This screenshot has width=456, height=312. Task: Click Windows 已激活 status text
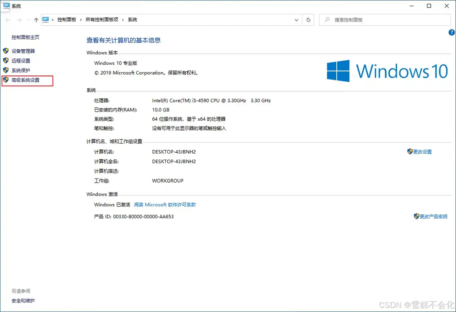tap(112, 205)
